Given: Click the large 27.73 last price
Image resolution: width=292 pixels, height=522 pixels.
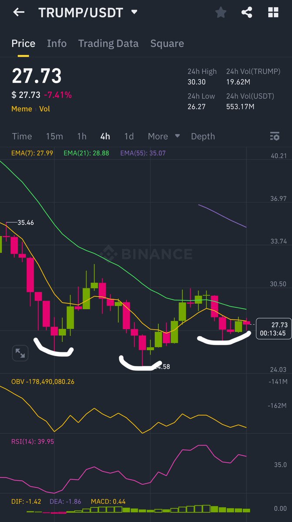Looking at the screenshot, I should (37, 76).
